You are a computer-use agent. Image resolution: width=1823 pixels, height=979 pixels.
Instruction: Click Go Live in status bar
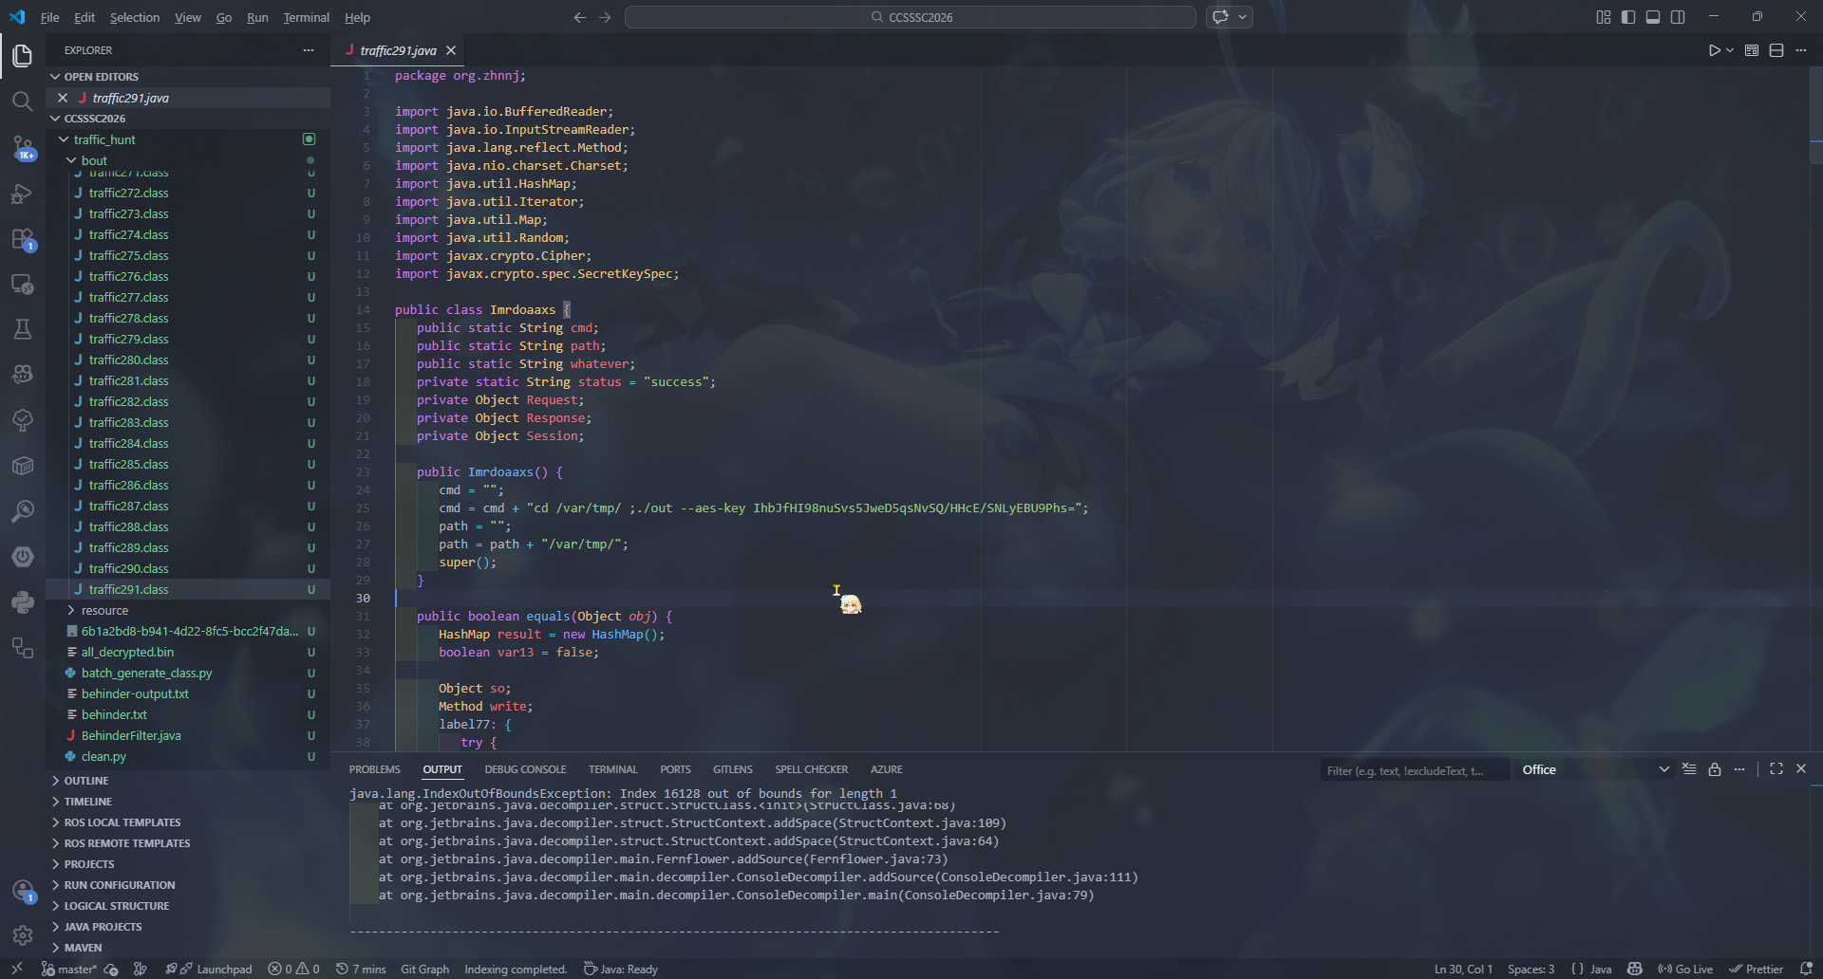1685,969
